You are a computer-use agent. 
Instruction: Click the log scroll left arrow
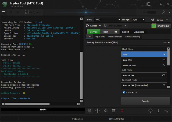tap(3, 104)
